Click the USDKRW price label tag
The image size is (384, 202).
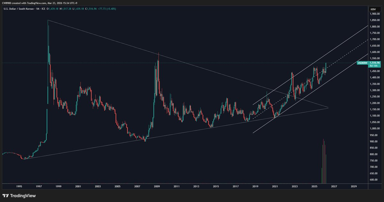click(x=362, y=63)
